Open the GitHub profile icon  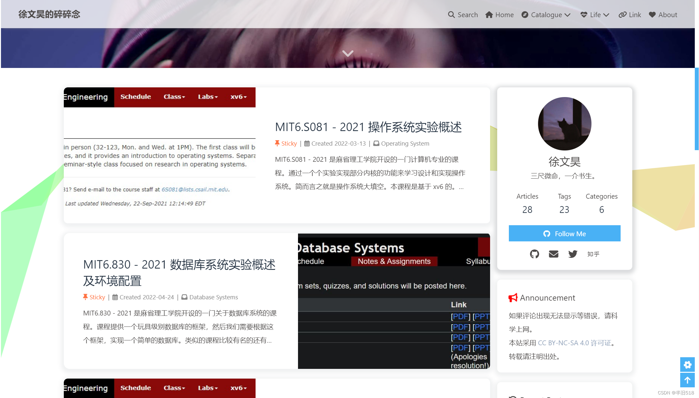(534, 254)
